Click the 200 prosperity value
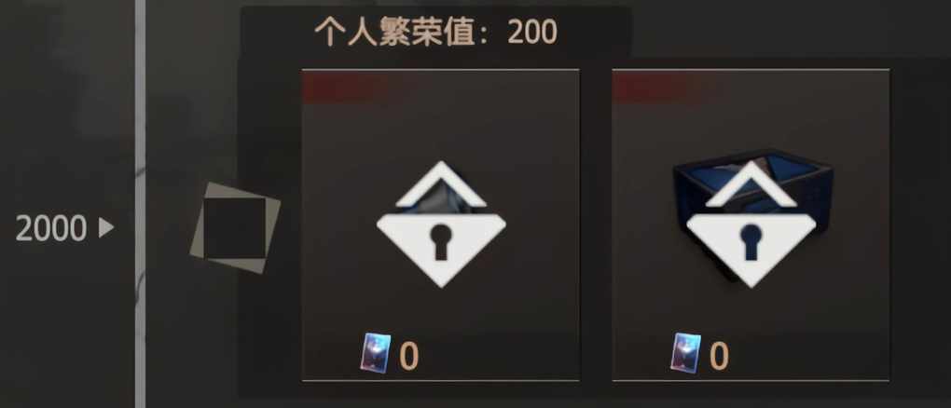 [531, 32]
